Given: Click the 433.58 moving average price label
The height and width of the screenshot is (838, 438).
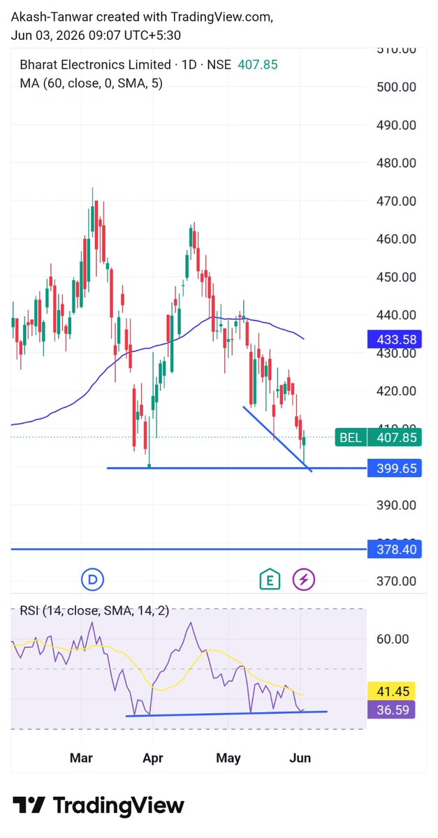Looking at the screenshot, I should 393,339.
